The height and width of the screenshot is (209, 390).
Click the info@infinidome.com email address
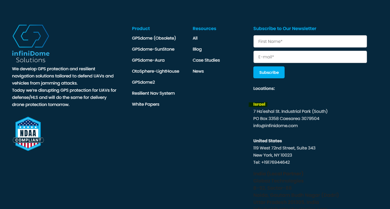[x=275, y=126]
